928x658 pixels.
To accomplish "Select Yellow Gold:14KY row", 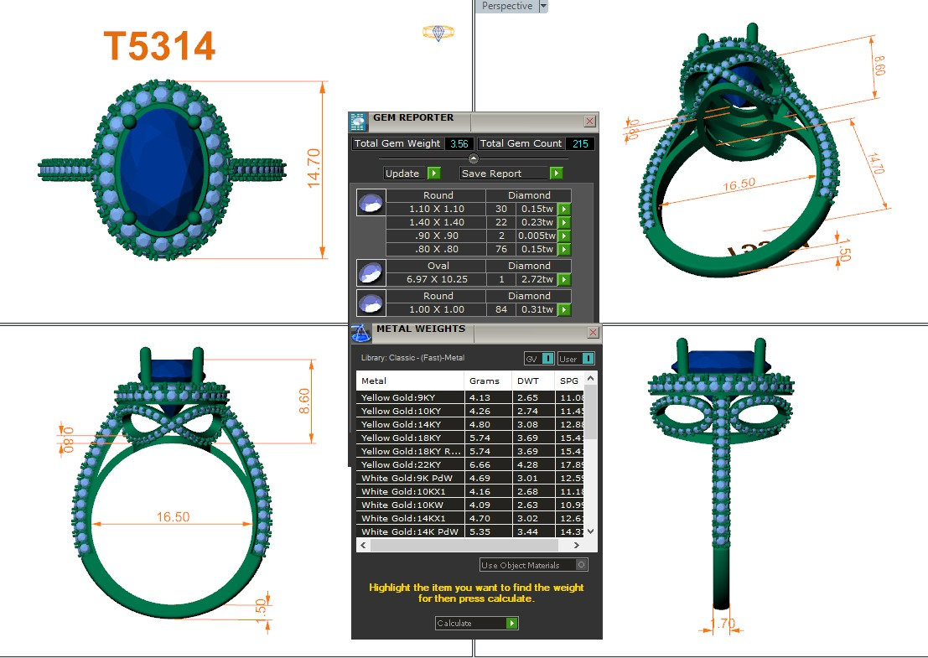I will (410, 424).
